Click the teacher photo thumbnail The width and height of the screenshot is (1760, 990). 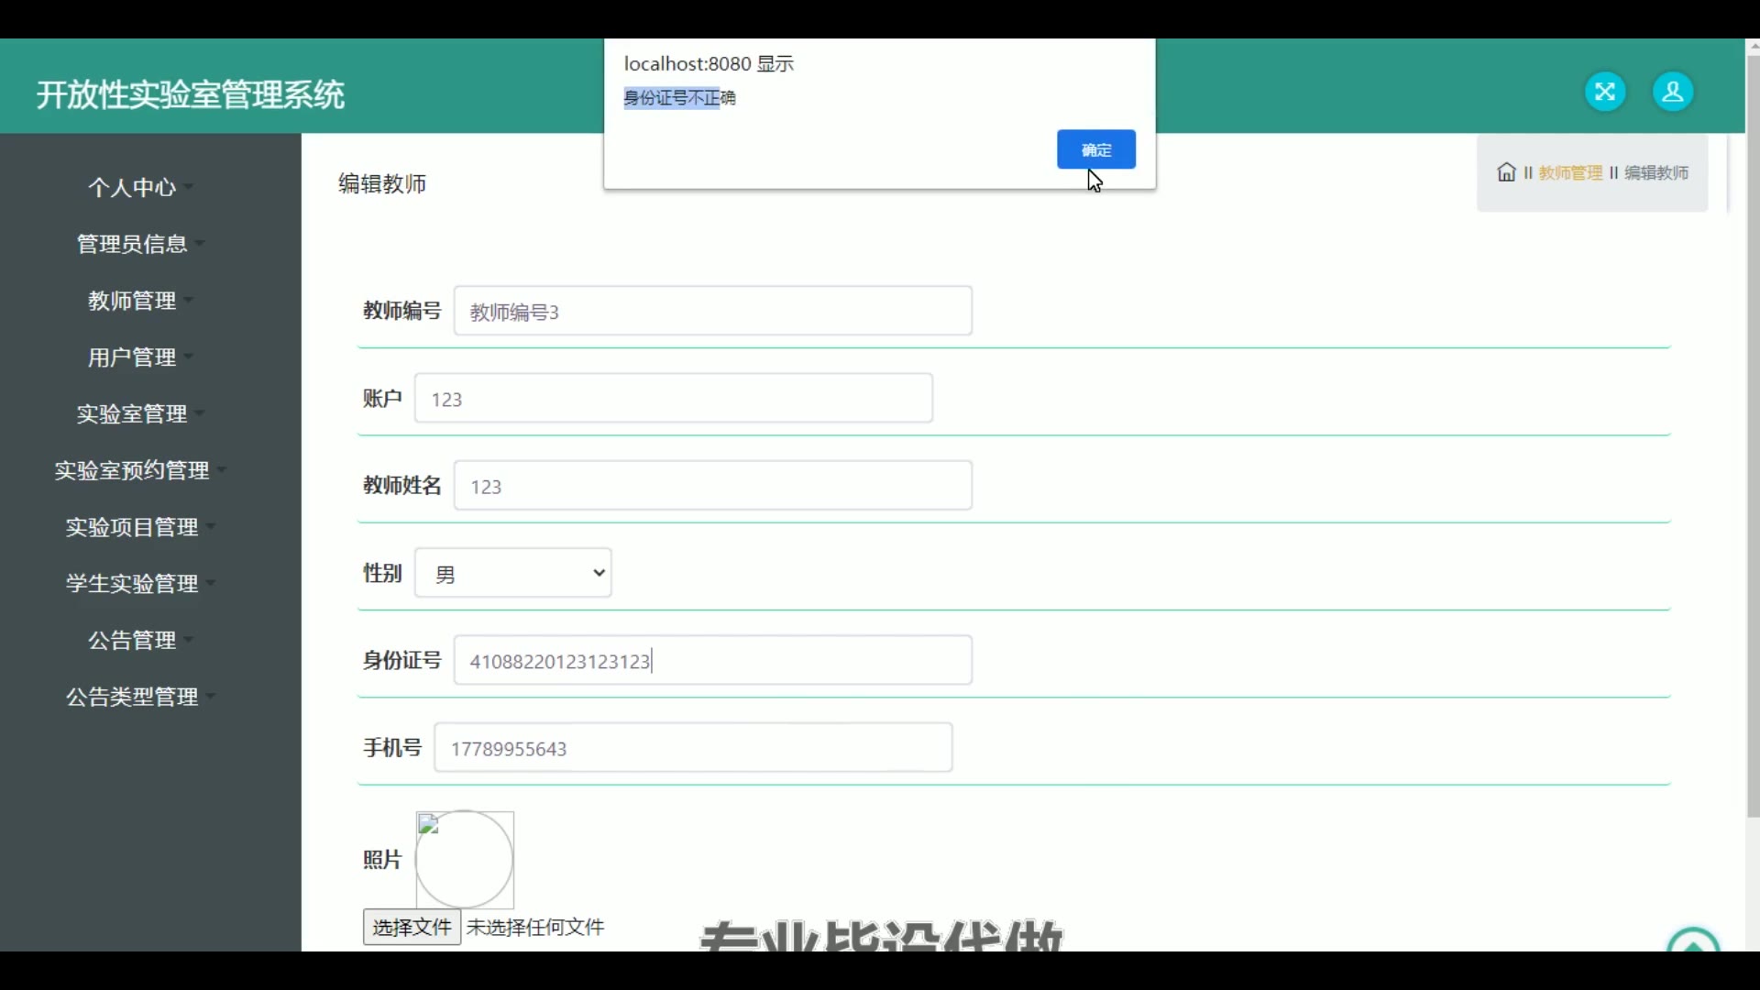(465, 859)
